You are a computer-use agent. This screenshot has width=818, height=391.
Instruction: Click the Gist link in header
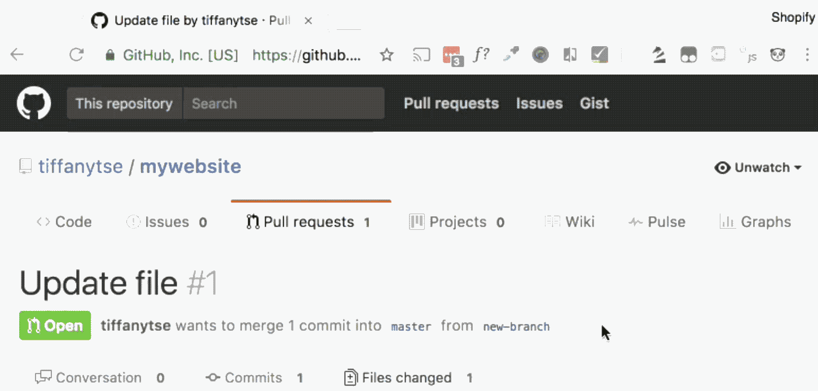[595, 104]
